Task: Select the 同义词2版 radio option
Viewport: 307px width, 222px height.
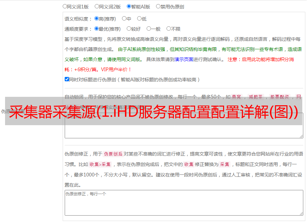Action: [x=97, y=6]
